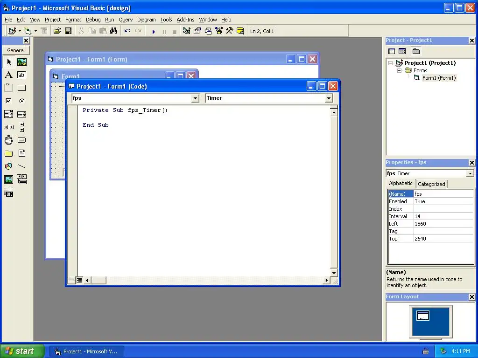Select the Image tool

[x=9, y=179]
